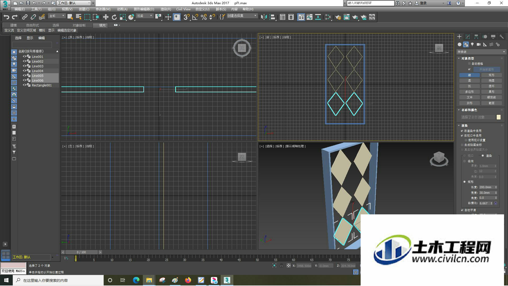Click the 螺旋线 shape button
Viewport: 508px width, 286px height.
492,97
